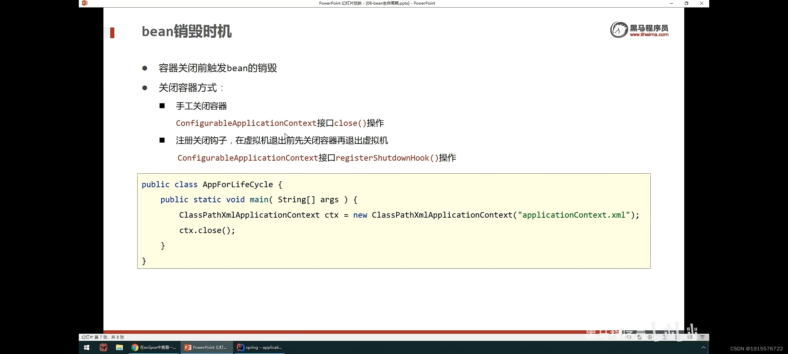The width and height of the screenshot is (788, 354).
Task: Click the www.itheima.com logo link
Action: click(649, 34)
